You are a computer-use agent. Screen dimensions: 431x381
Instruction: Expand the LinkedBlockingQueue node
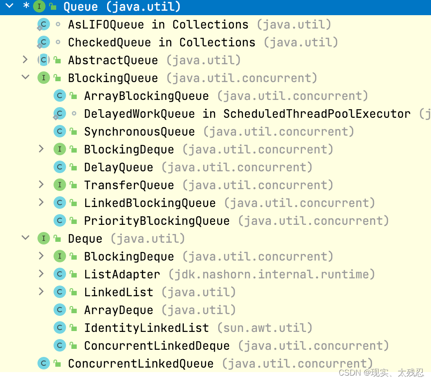(41, 202)
